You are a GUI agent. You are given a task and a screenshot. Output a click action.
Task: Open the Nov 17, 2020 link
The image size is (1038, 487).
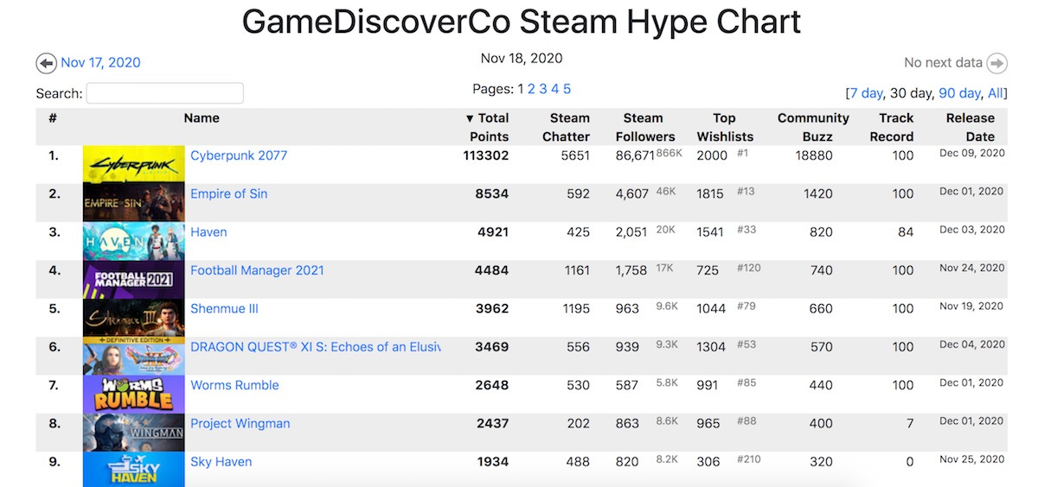(100, 63)
